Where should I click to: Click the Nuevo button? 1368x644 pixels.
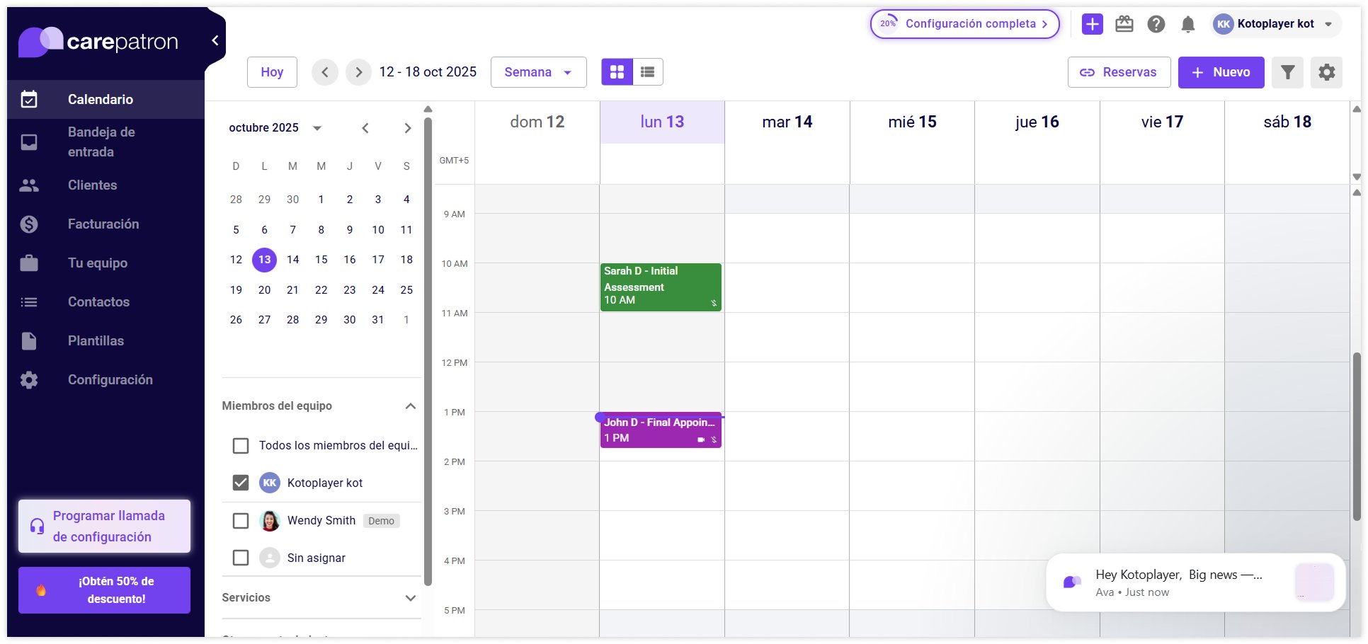[1221, 72]
